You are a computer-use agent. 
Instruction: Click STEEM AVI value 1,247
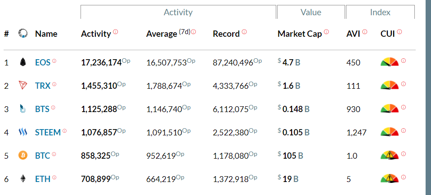(x=356, y=133)
